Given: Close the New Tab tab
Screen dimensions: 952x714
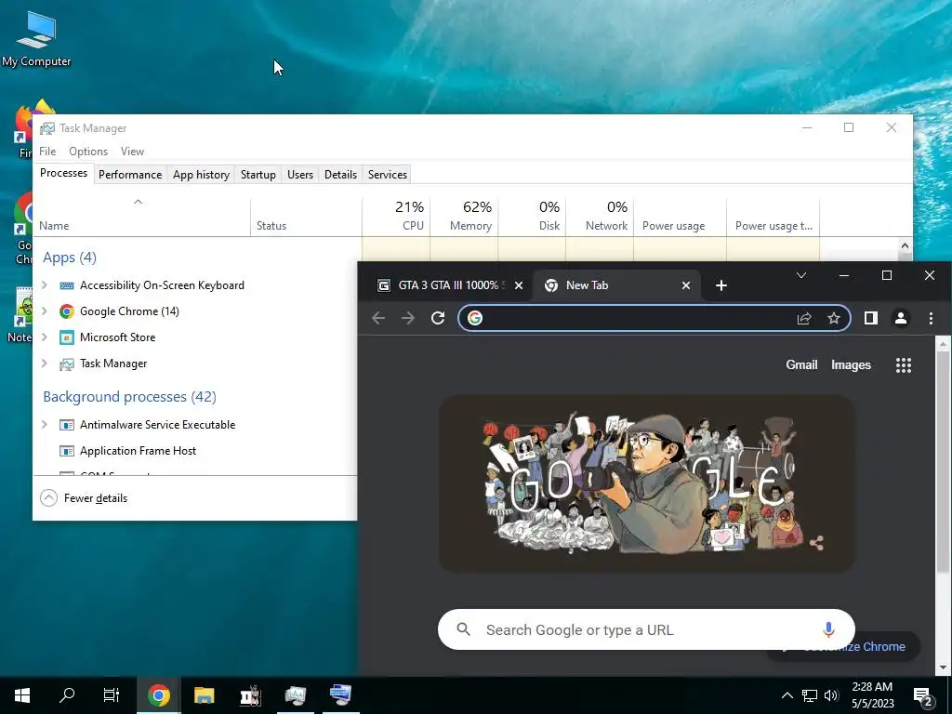Looking at the screenshot, I should pyautogui.click(x=686, y=285).
